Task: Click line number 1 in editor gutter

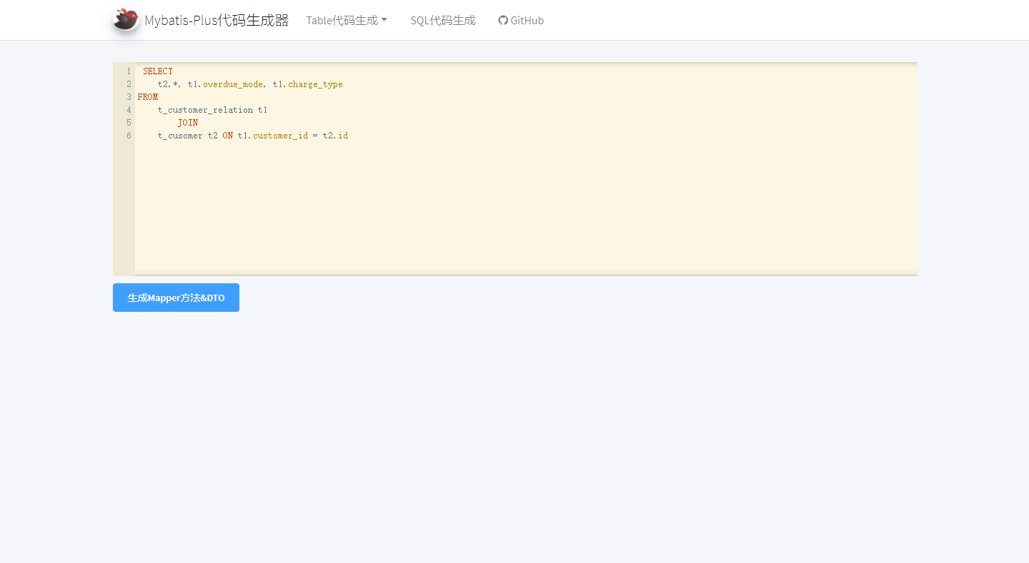Action: (129, 71)
